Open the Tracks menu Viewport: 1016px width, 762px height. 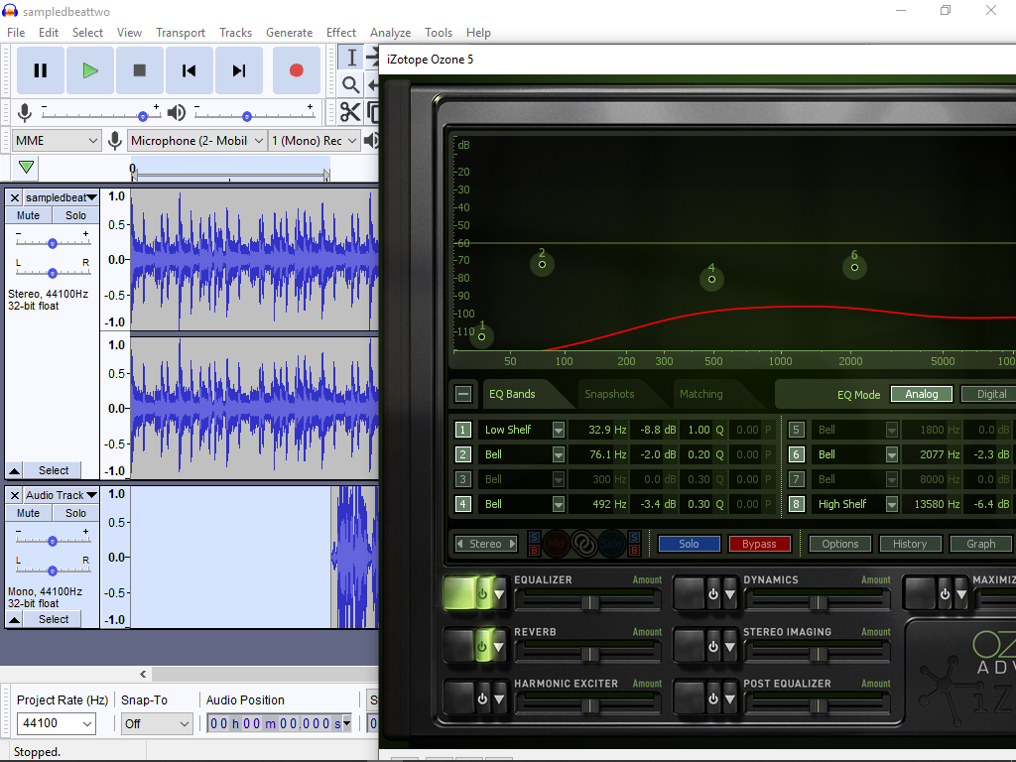(x=235, y=33)
